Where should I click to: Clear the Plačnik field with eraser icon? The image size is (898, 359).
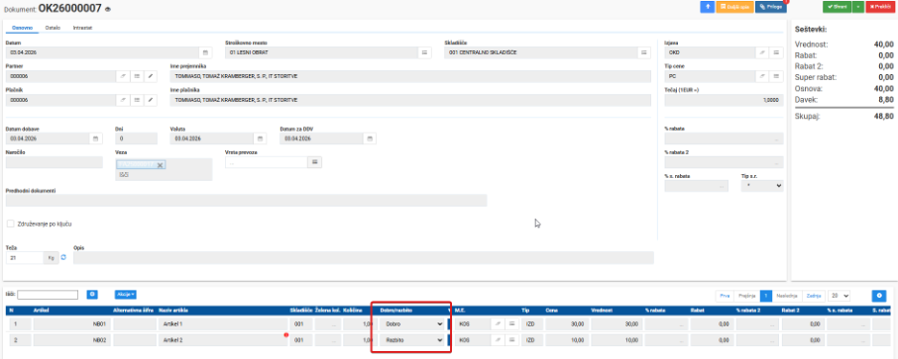tap(123, 100)
